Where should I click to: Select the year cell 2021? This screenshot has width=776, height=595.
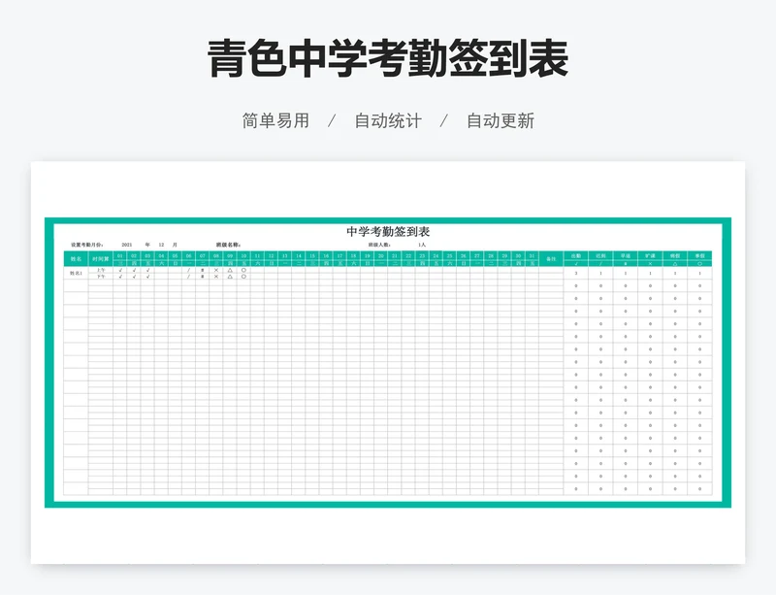pos(127,245)
